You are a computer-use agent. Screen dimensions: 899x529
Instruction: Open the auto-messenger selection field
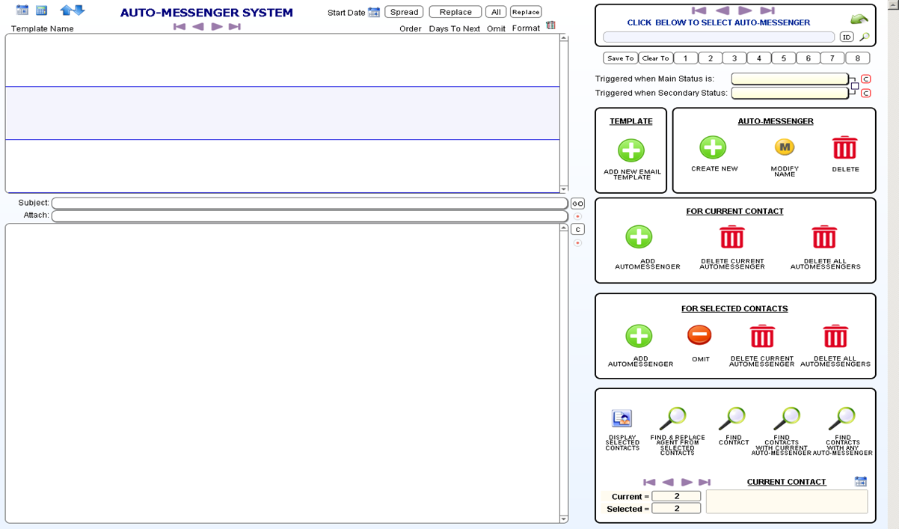coord(718,37)
